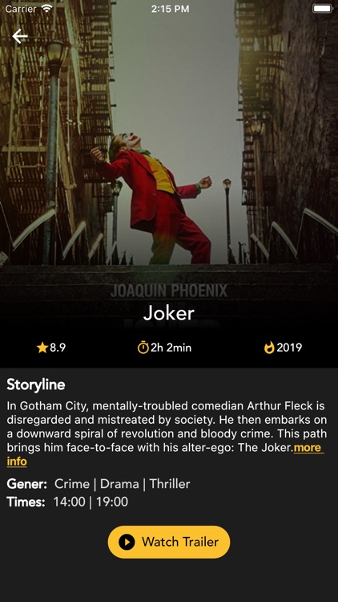
Task: Click the yellow star rating icon
Action: pyautogui.click(x=42, y=348)
